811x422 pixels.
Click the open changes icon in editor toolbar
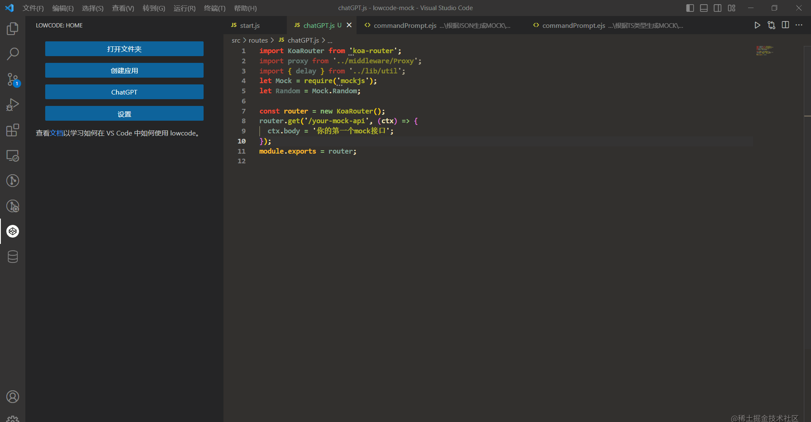pos(771,25)
